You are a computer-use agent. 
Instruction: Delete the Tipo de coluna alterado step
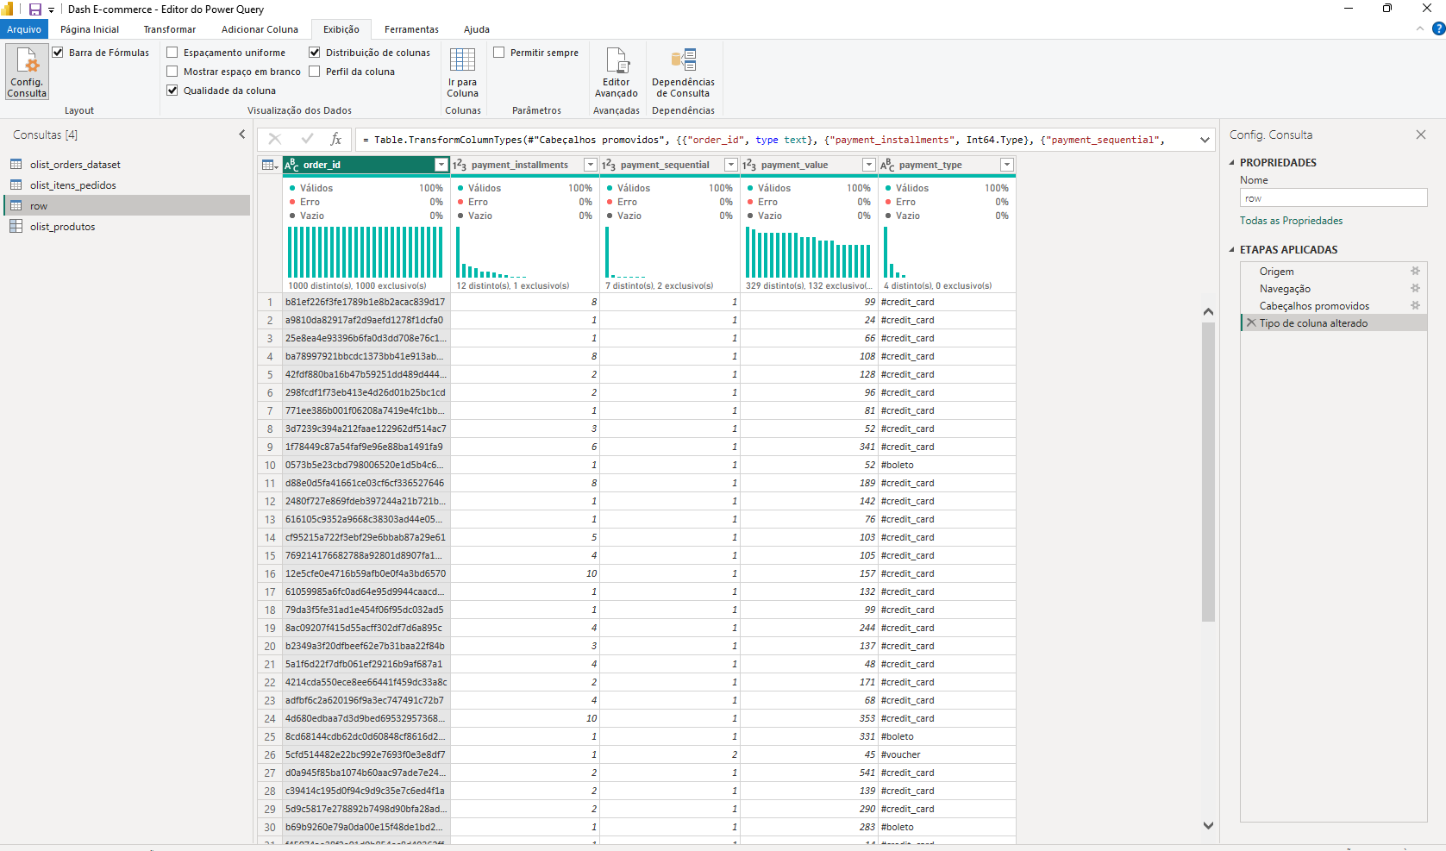pos(1251,323)
